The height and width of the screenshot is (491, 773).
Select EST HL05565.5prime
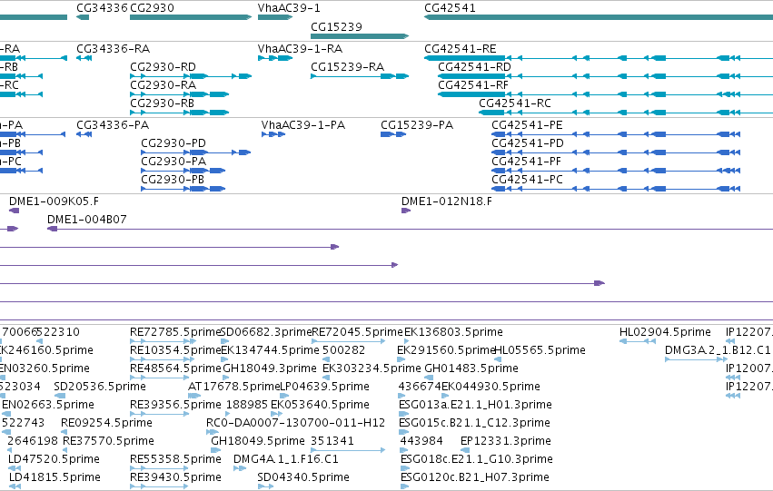coord(540,350)
